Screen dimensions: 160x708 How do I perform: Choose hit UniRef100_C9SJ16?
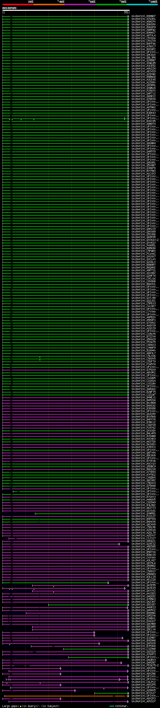[143, 279]
